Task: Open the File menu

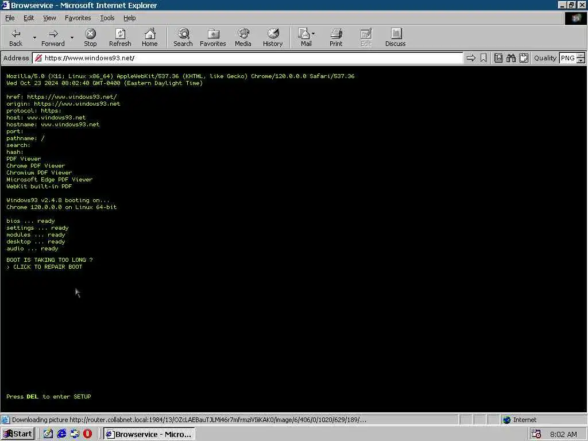Action: click(x=10, y=18)
